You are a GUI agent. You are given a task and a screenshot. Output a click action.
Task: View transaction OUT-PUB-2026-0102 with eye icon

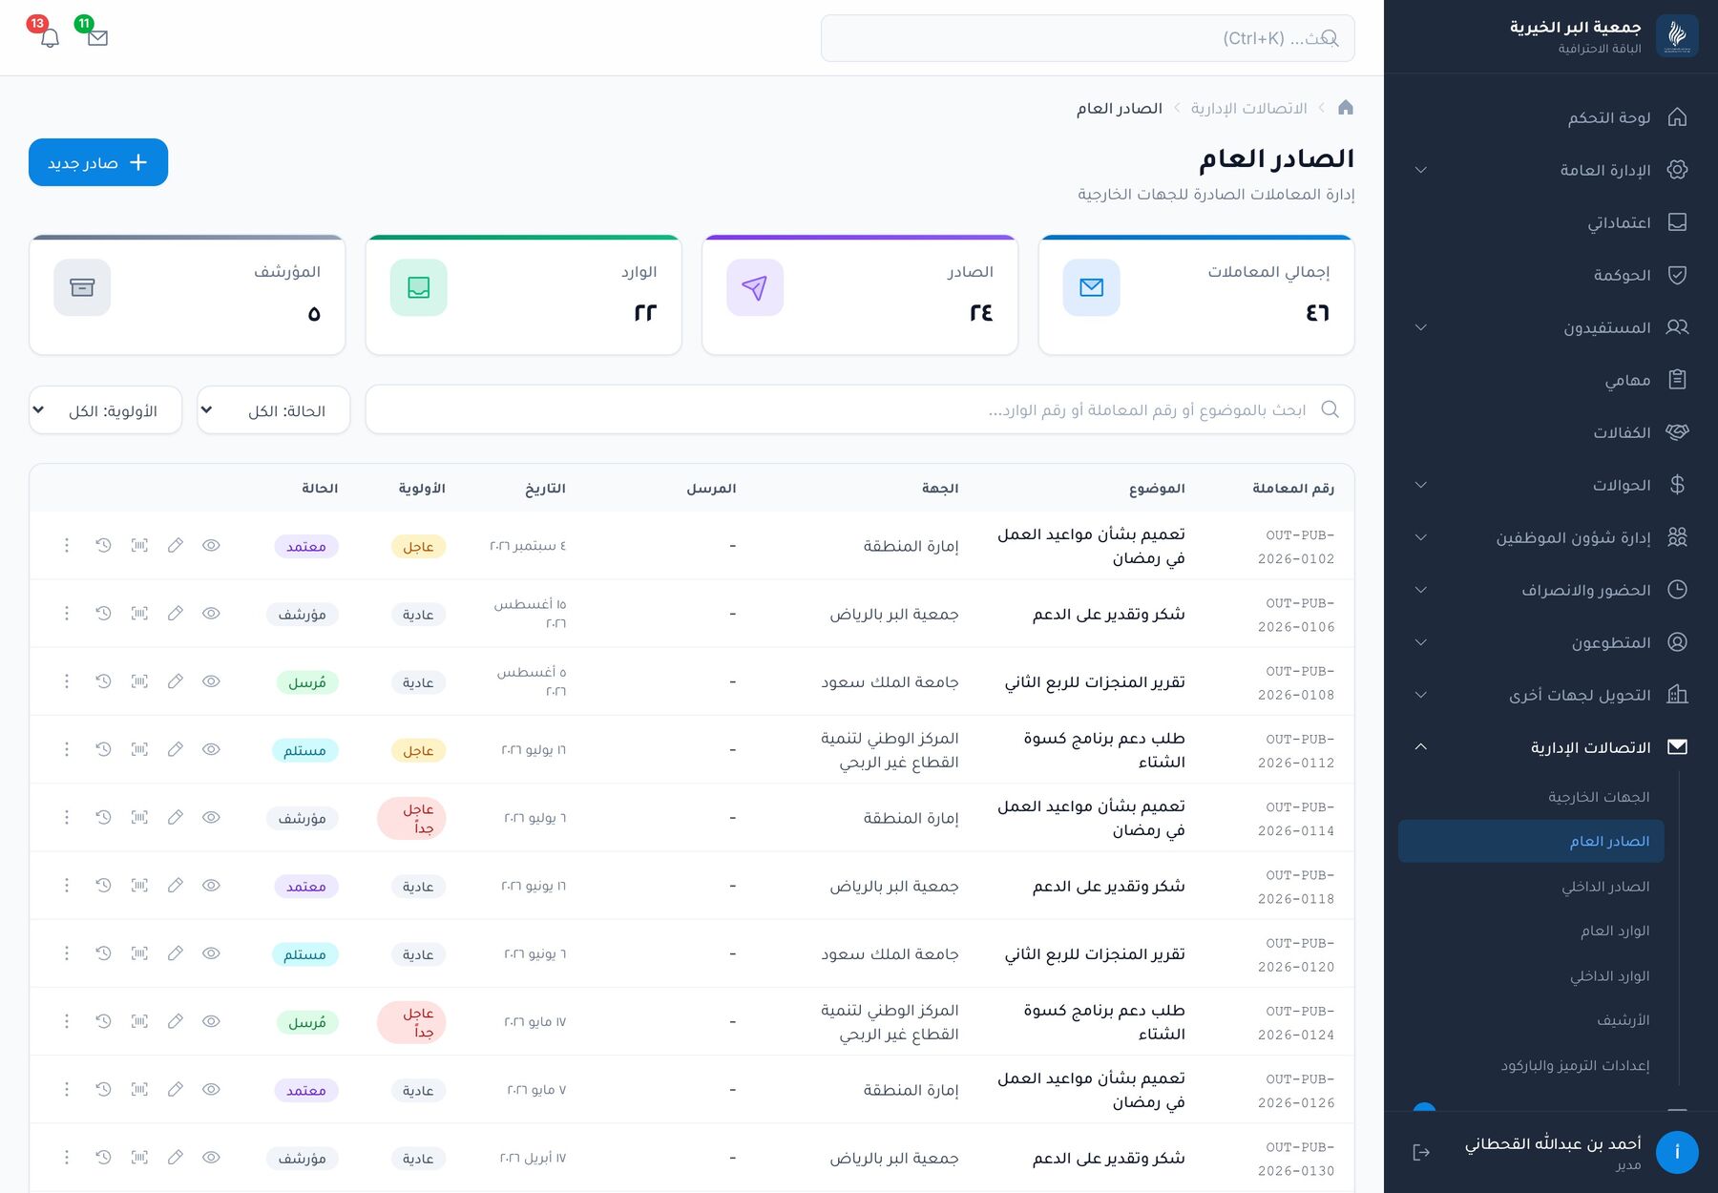click(212, 545)
